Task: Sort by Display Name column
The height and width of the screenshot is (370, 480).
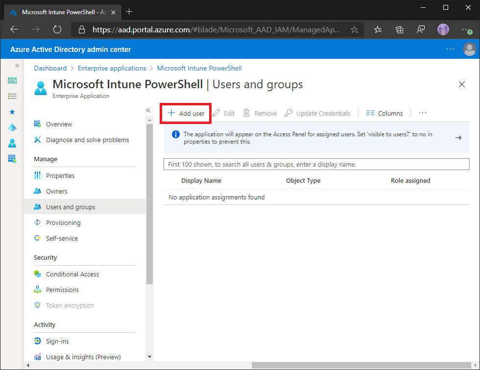Action: point(201,181)
